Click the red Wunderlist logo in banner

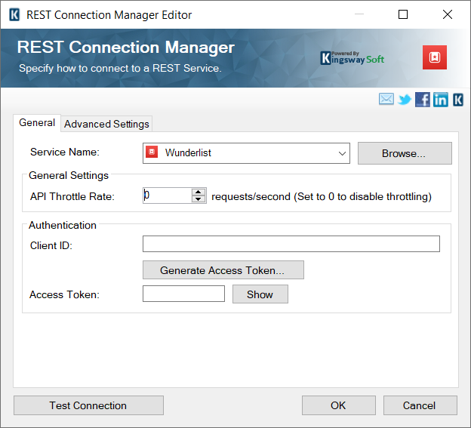tap(434, 57)
